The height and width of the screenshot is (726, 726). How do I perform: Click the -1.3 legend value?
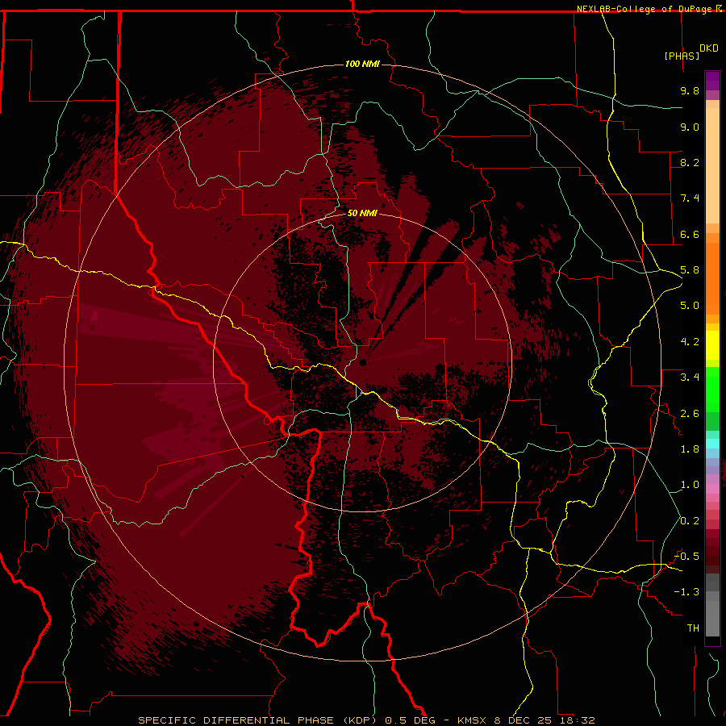tap(686, 592)
